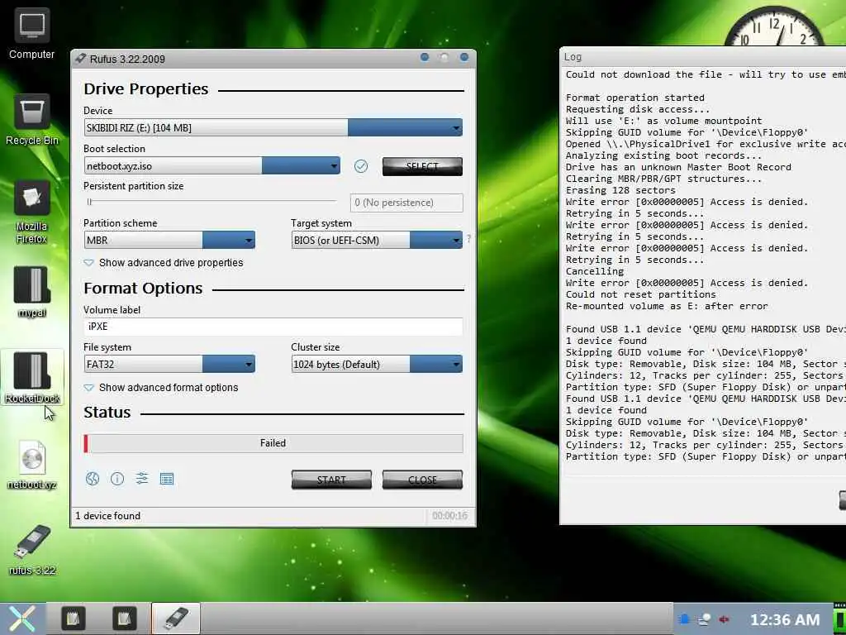Click the analog clock desktop widget
The height and width of the screenshot is (635, 846).
pyautogui.click(x=774, y=26)
